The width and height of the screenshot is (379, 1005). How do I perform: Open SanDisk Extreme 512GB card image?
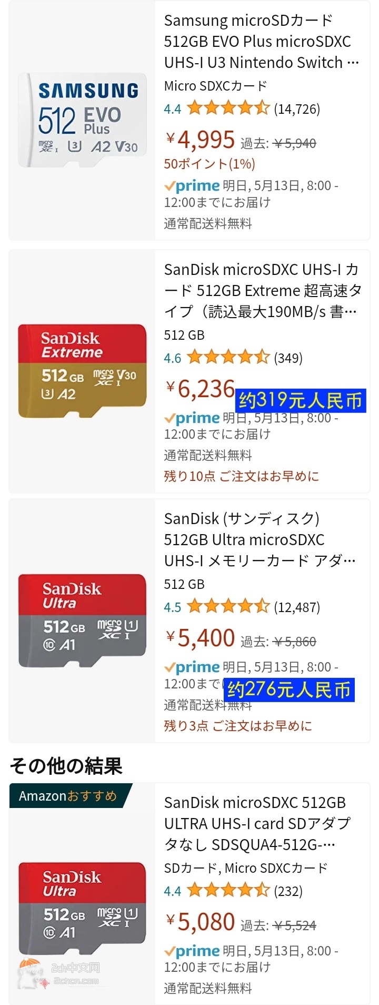pyautogui.click(x=82, y=371)
